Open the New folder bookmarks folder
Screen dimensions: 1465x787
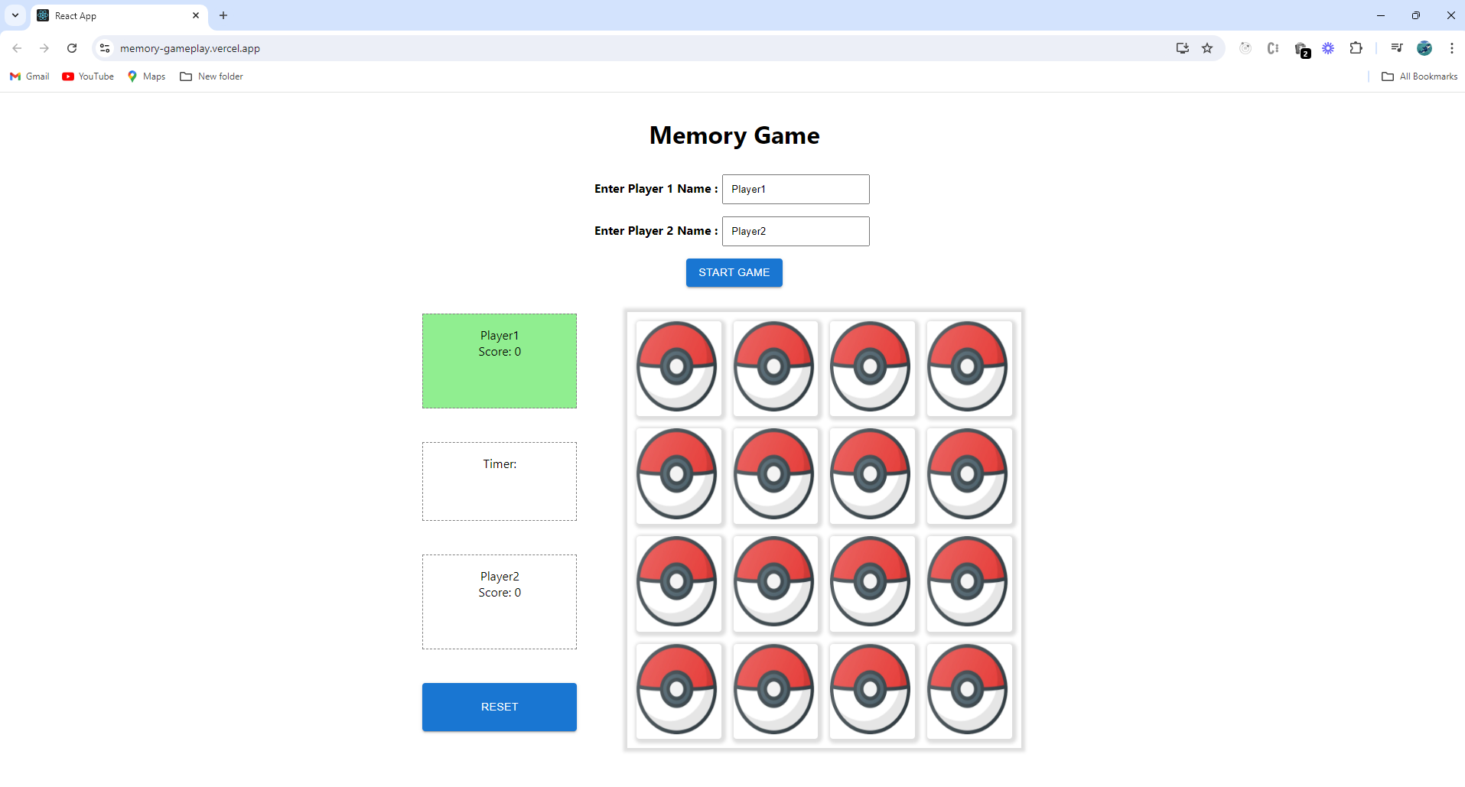click(212, 76)
